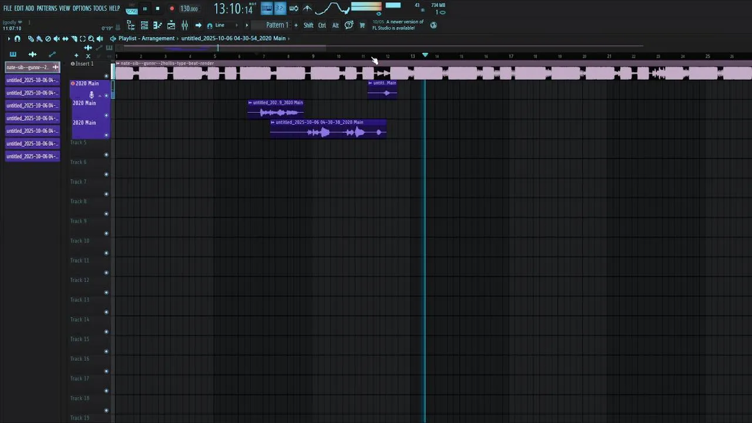Select the untitled_2025-10-06 04-30-38_2020 Main clip
Image resolution: width=752 pixels, height=423 pixels.
coord(328,129)
